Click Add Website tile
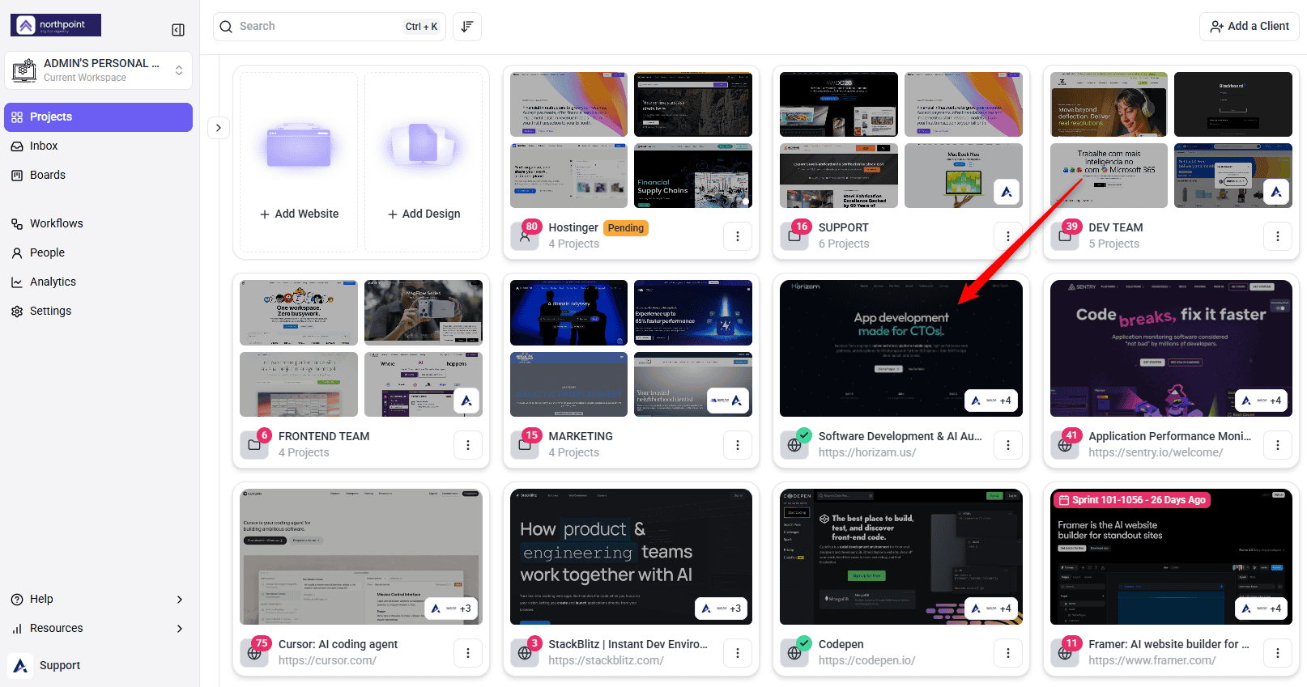The height and width of the screenshot is (687, 1307). click(299, 162)
